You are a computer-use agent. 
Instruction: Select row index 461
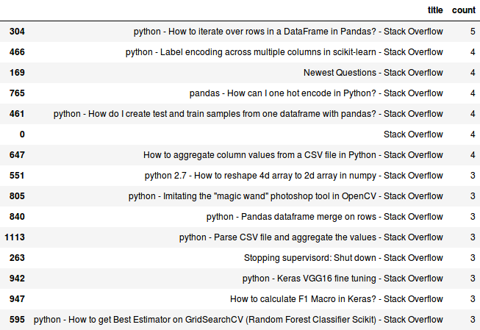(x=17, y=114)
